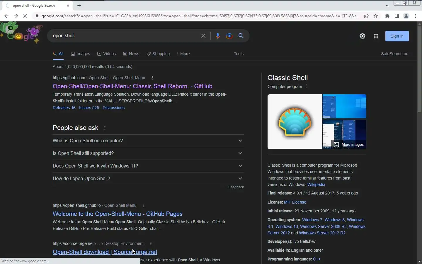Open options for sourceforge.net result
Viewport: 422px width, 264px height.
[151, 243]
